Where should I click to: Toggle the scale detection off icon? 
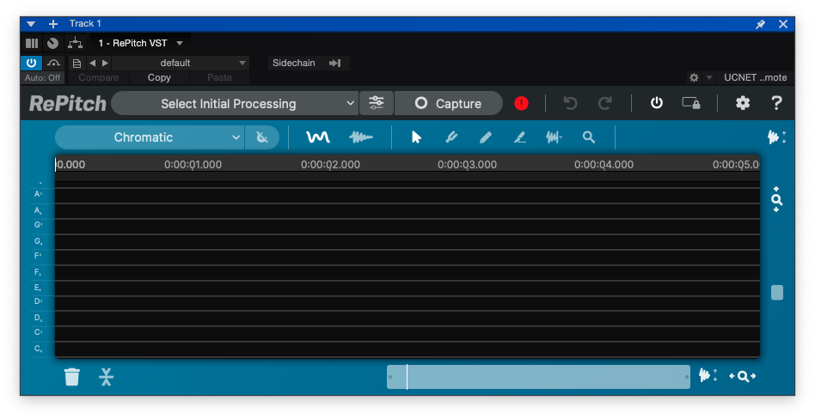click(x=262, y=137)
